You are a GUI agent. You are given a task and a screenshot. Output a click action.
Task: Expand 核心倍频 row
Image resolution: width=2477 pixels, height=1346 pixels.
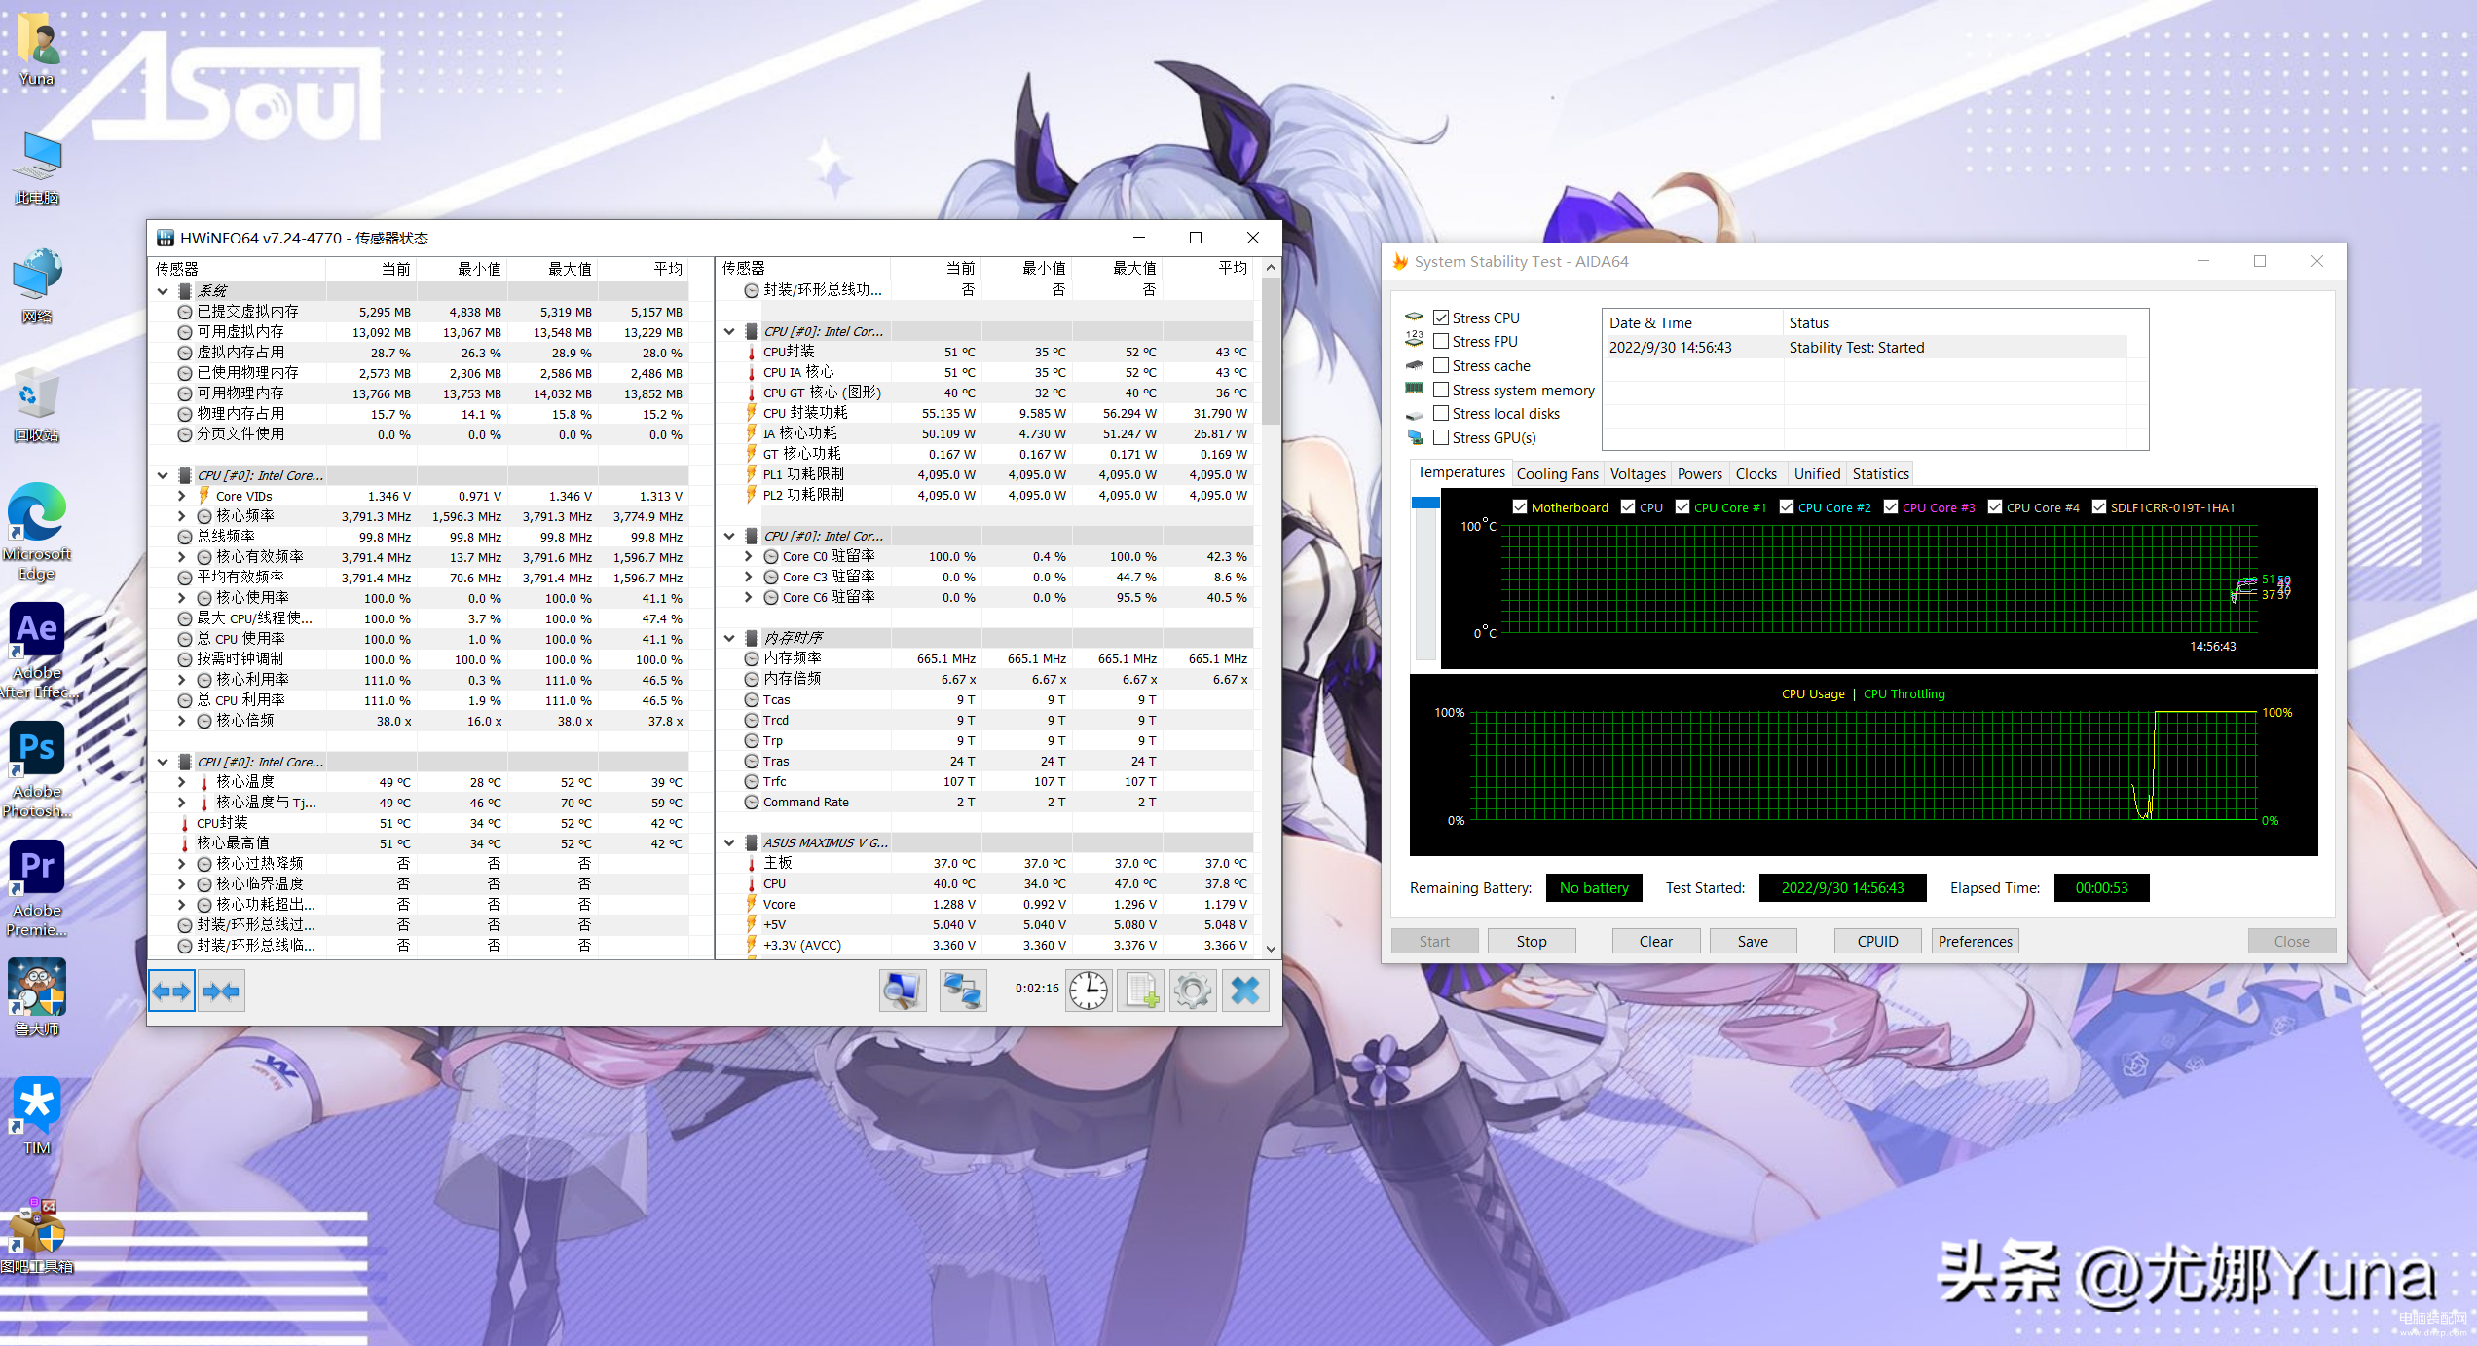click(x=182, y=721)
